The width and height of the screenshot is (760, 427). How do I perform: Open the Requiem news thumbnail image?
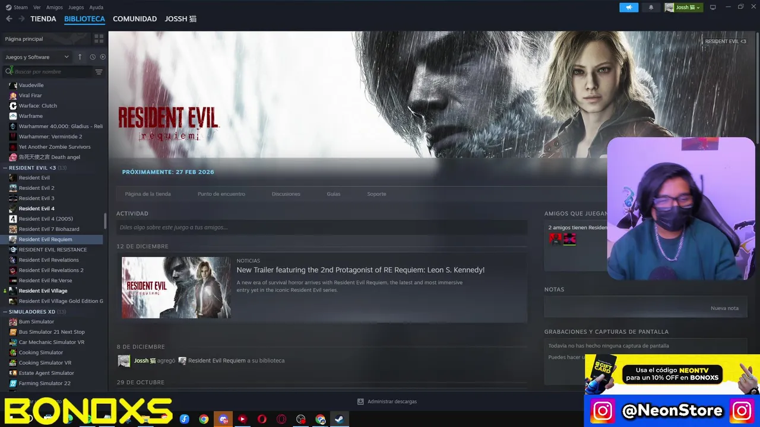[x=176, y=288]
